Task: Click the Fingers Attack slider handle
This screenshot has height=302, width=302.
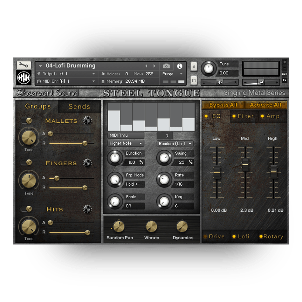Action: click(x=57, y=178)
